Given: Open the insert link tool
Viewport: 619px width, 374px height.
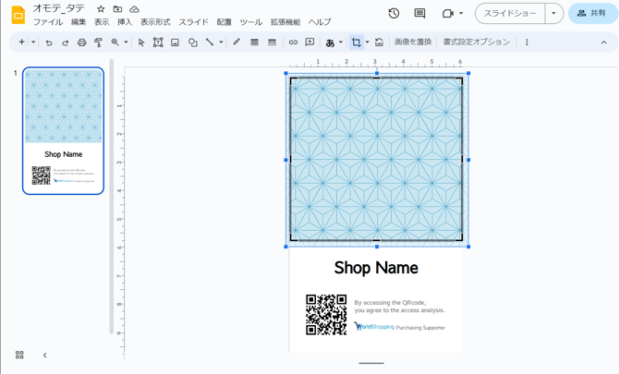Looking at the screenshot, I should tap(293, 42).
